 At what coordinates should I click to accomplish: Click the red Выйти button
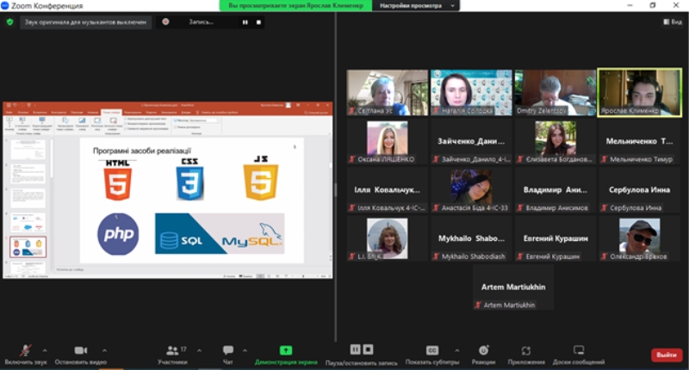(x=666, y=355)
